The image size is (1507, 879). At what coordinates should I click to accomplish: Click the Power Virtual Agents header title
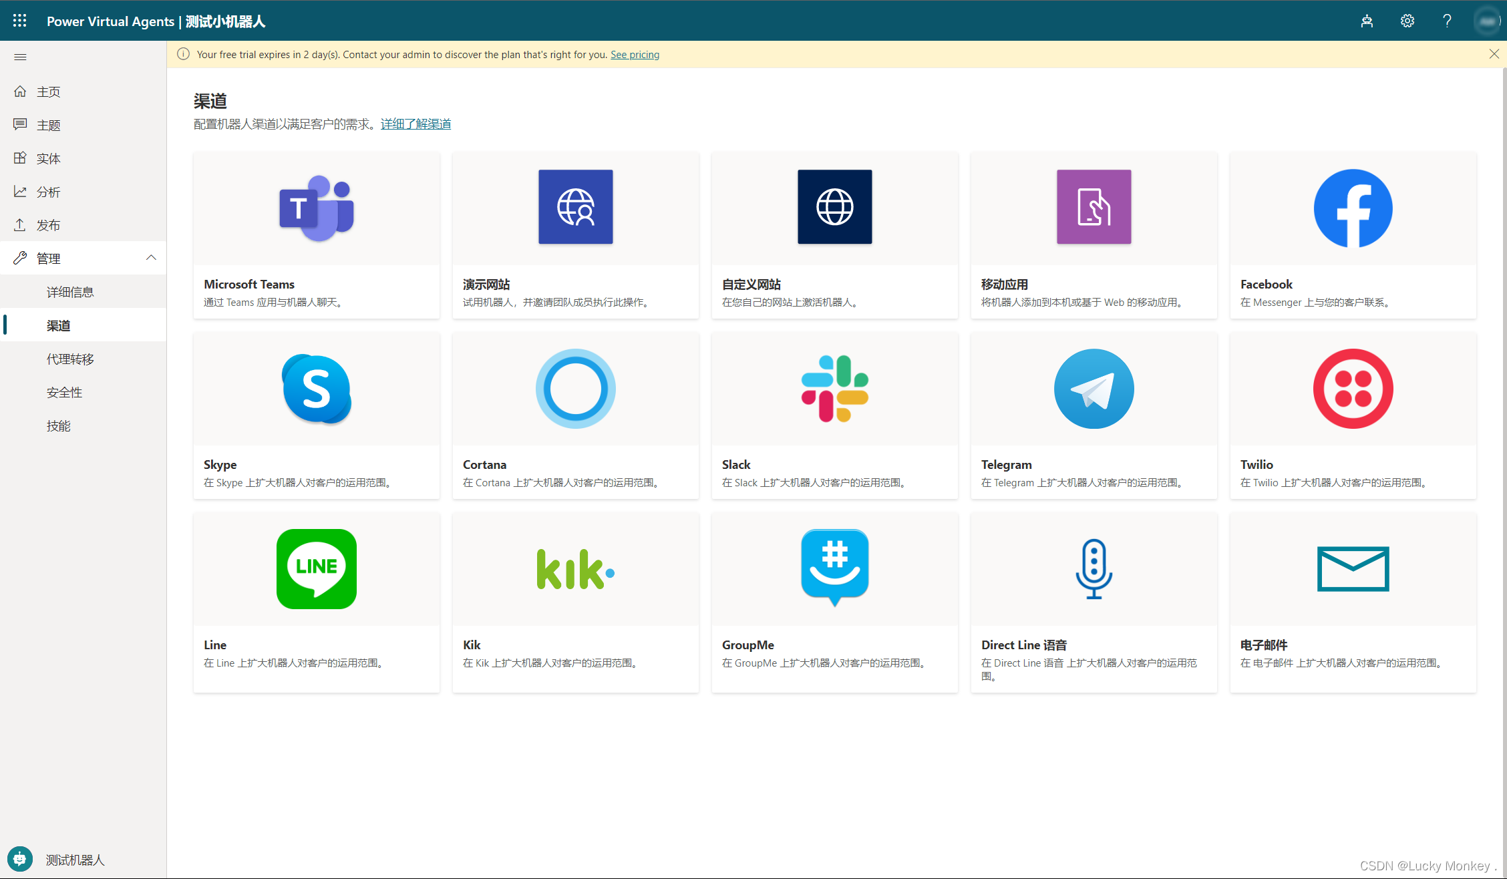(110, 21)
